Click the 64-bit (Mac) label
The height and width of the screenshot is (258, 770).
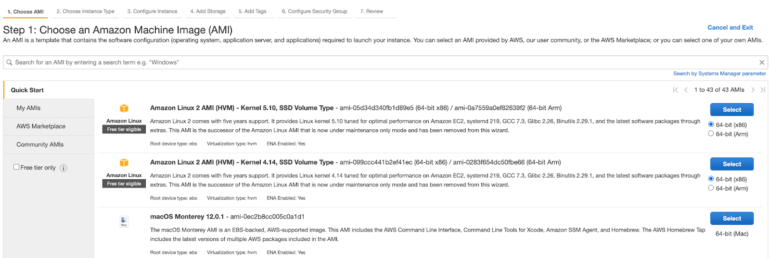pos(731,234)
